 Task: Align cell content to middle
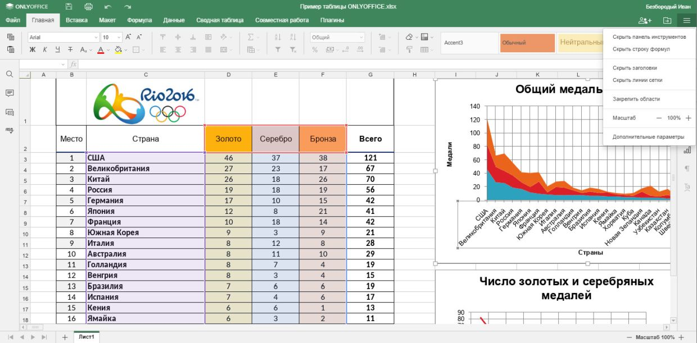coord(178,37)
